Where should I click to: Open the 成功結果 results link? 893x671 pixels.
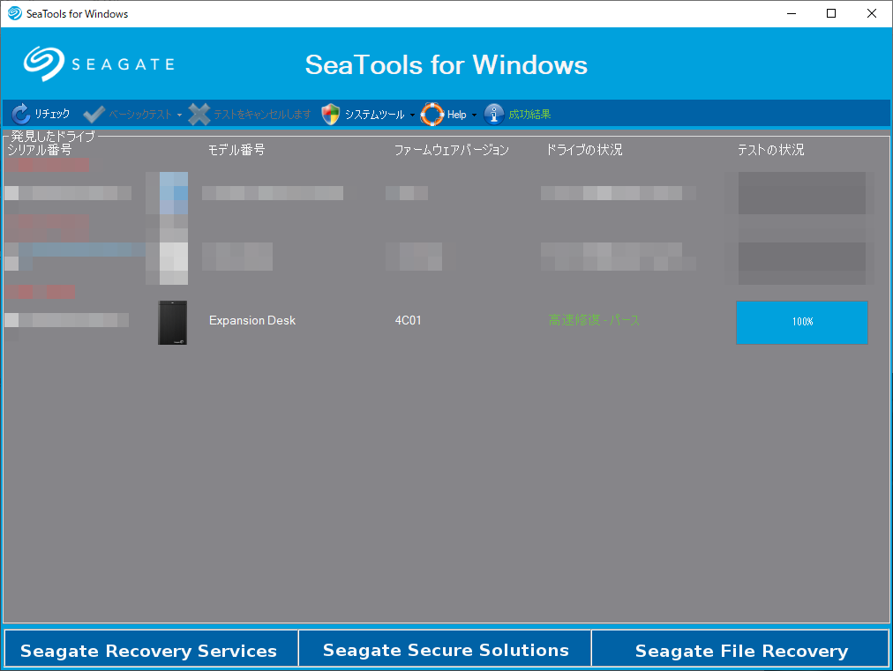point(529,115)
